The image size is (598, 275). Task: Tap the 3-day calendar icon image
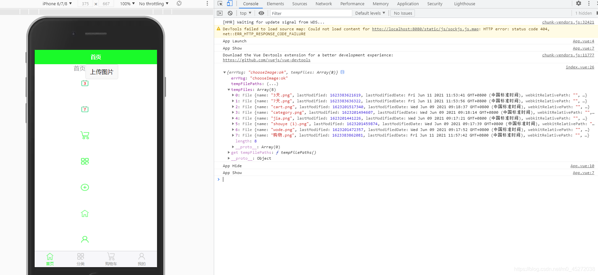[85, 83]
